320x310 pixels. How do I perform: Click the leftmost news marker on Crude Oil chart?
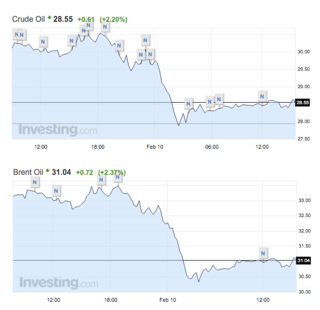pyautogui.click(x=16, y=34)
